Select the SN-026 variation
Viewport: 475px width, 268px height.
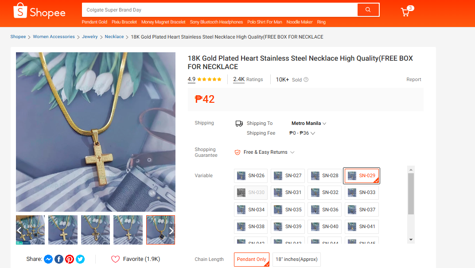pos(251,176)
